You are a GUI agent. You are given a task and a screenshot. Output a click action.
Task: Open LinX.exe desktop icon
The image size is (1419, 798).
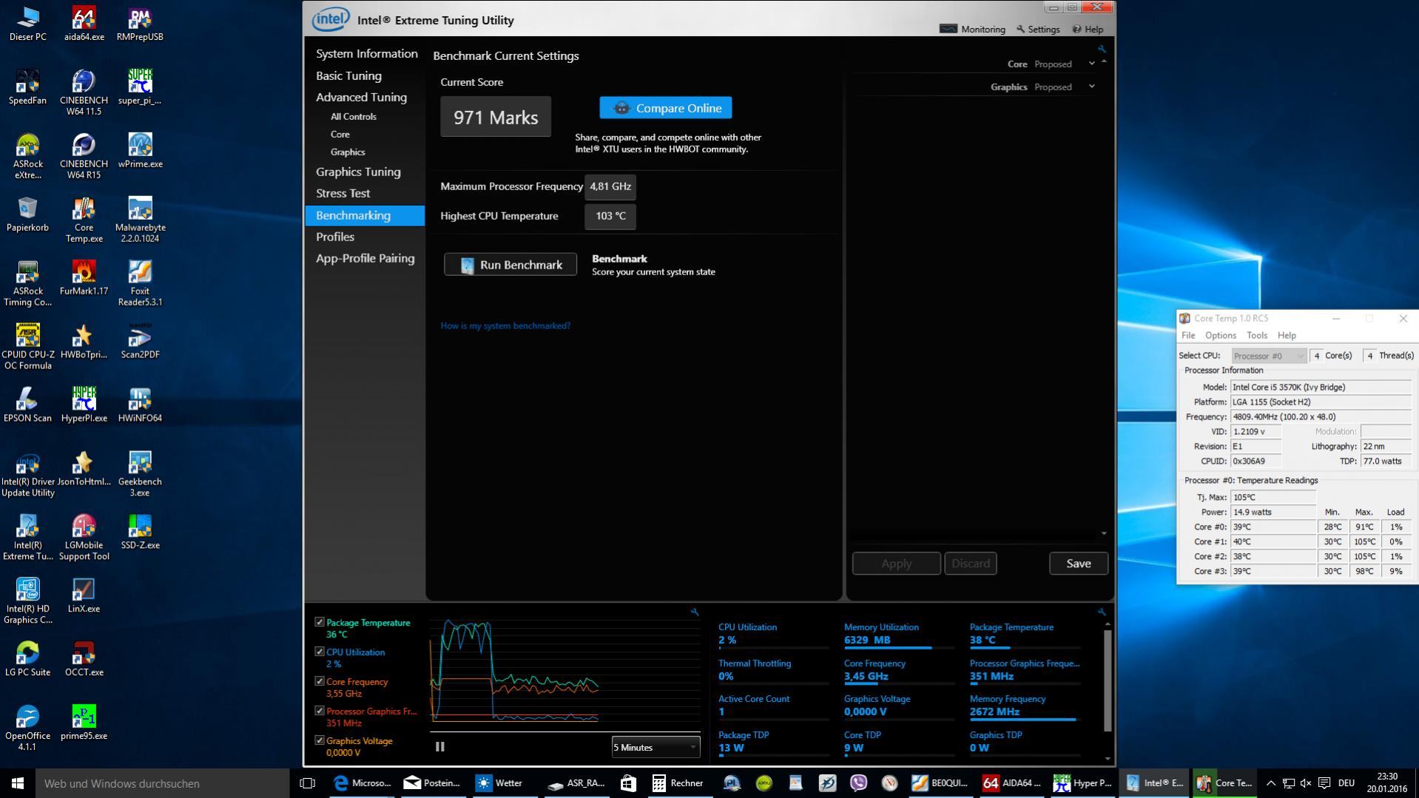[x=84, y=596]
